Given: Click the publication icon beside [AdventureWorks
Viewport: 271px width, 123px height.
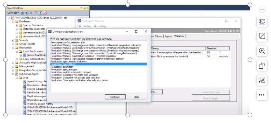Looking at the screenshot, I should tap(24, 55).
